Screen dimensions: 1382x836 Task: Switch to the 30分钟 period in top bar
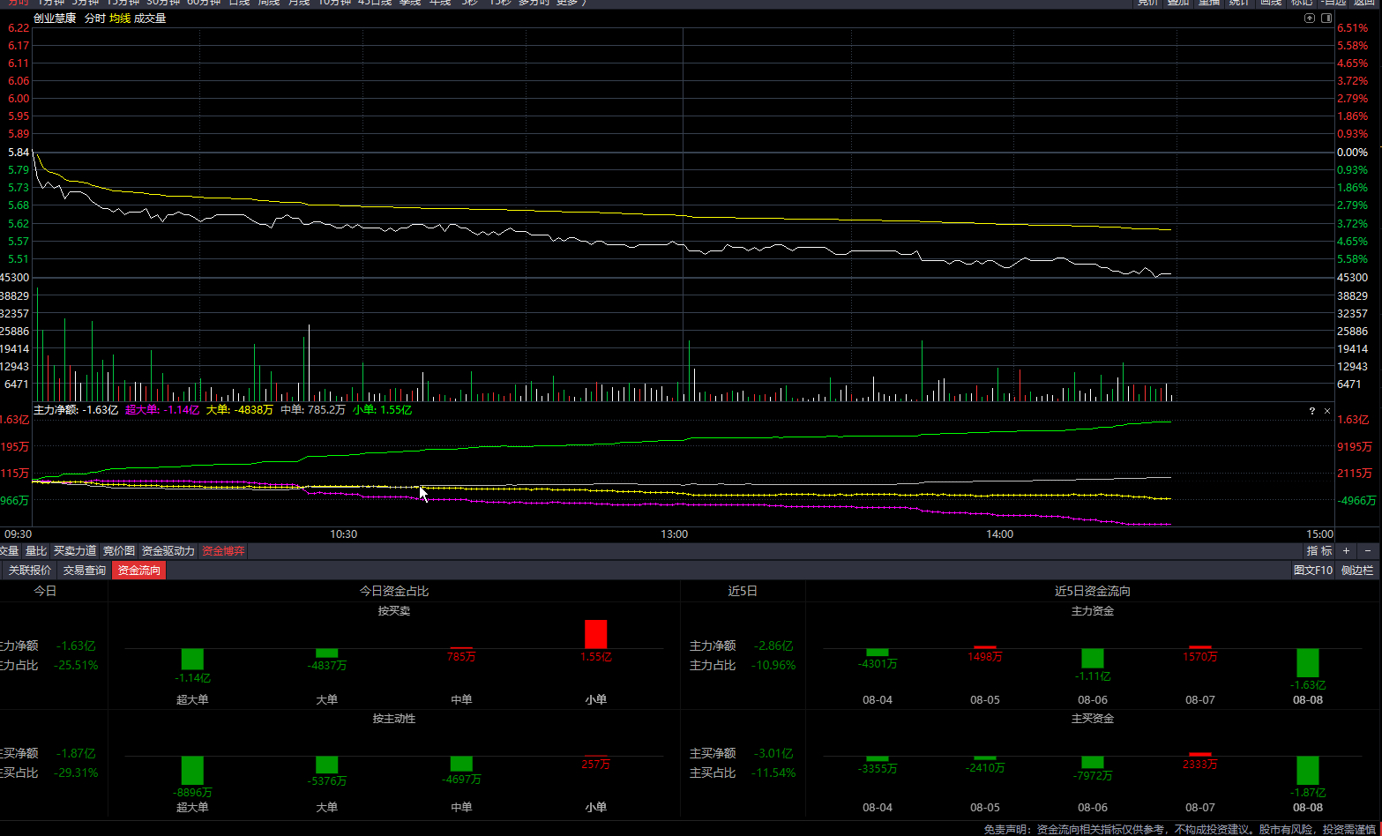(x=163, y=3)
